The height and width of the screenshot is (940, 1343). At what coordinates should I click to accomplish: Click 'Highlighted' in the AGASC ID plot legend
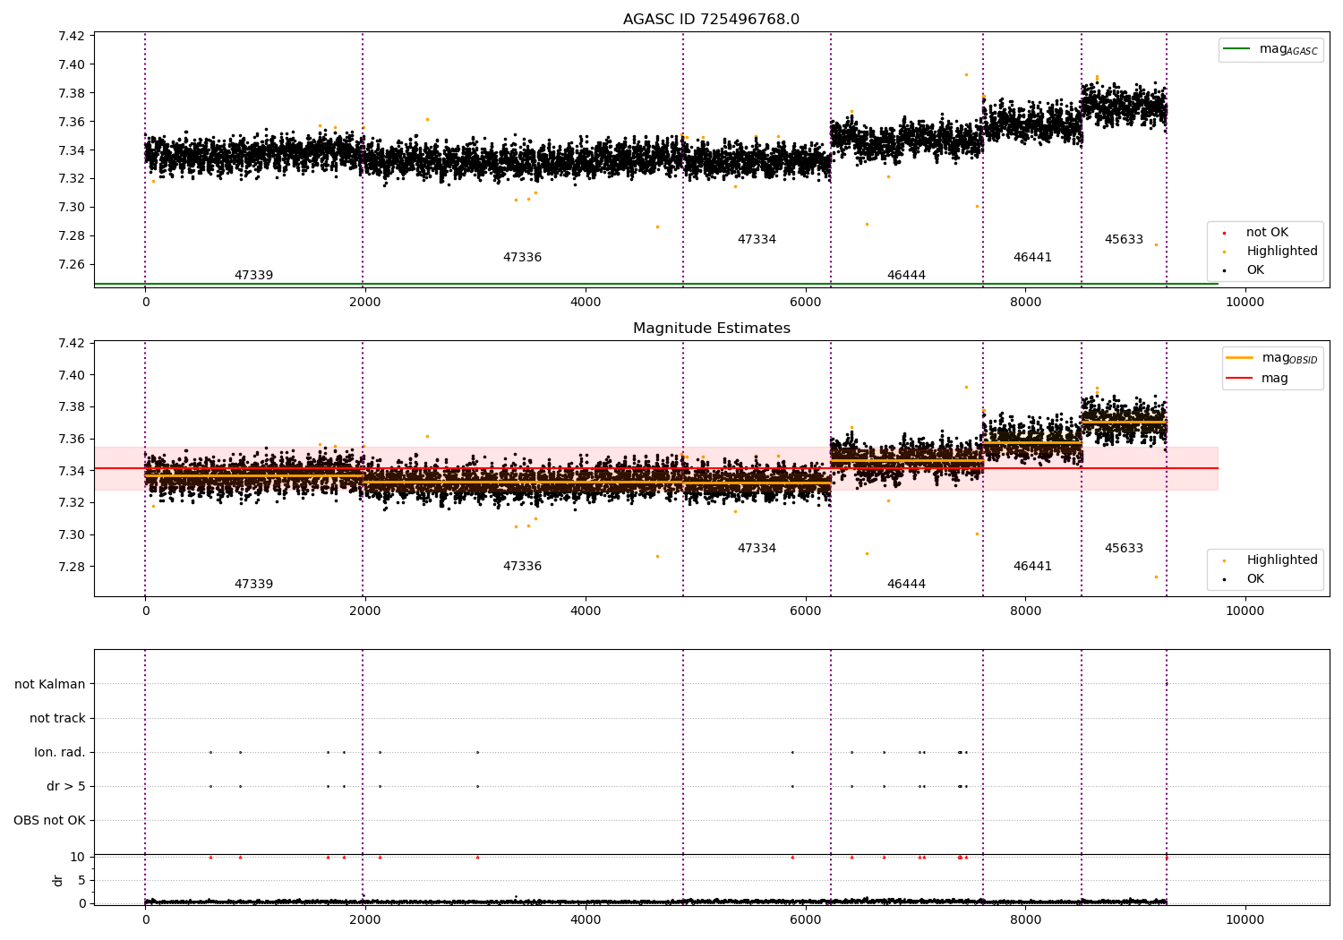pyautogui.click(x=1281, y=252)
